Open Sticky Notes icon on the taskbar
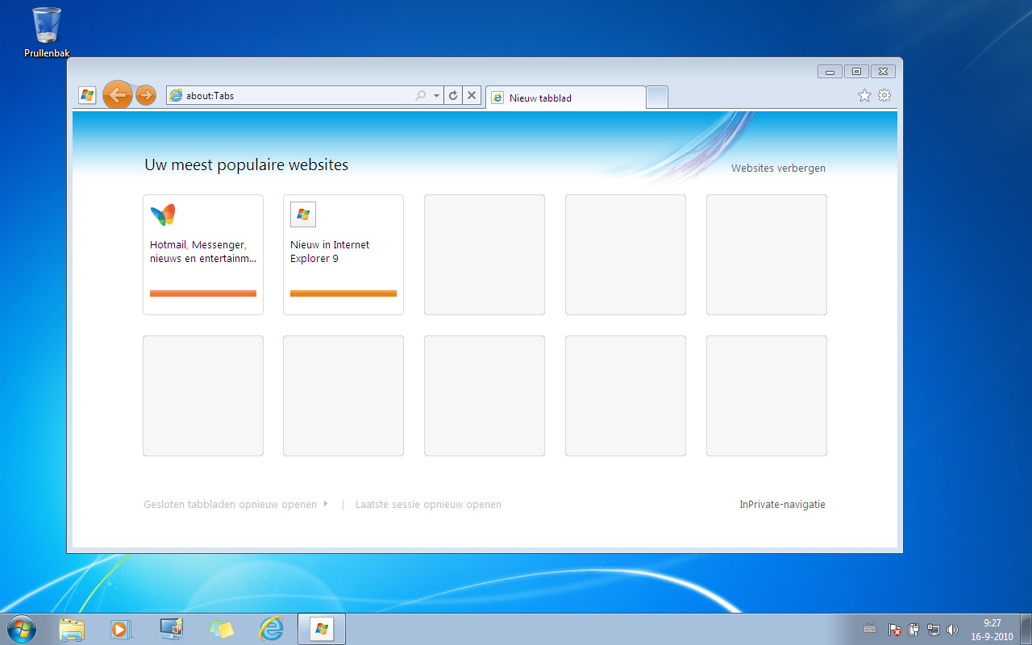The height and width of the screenshot is (645, 1032). pos(221,629)
